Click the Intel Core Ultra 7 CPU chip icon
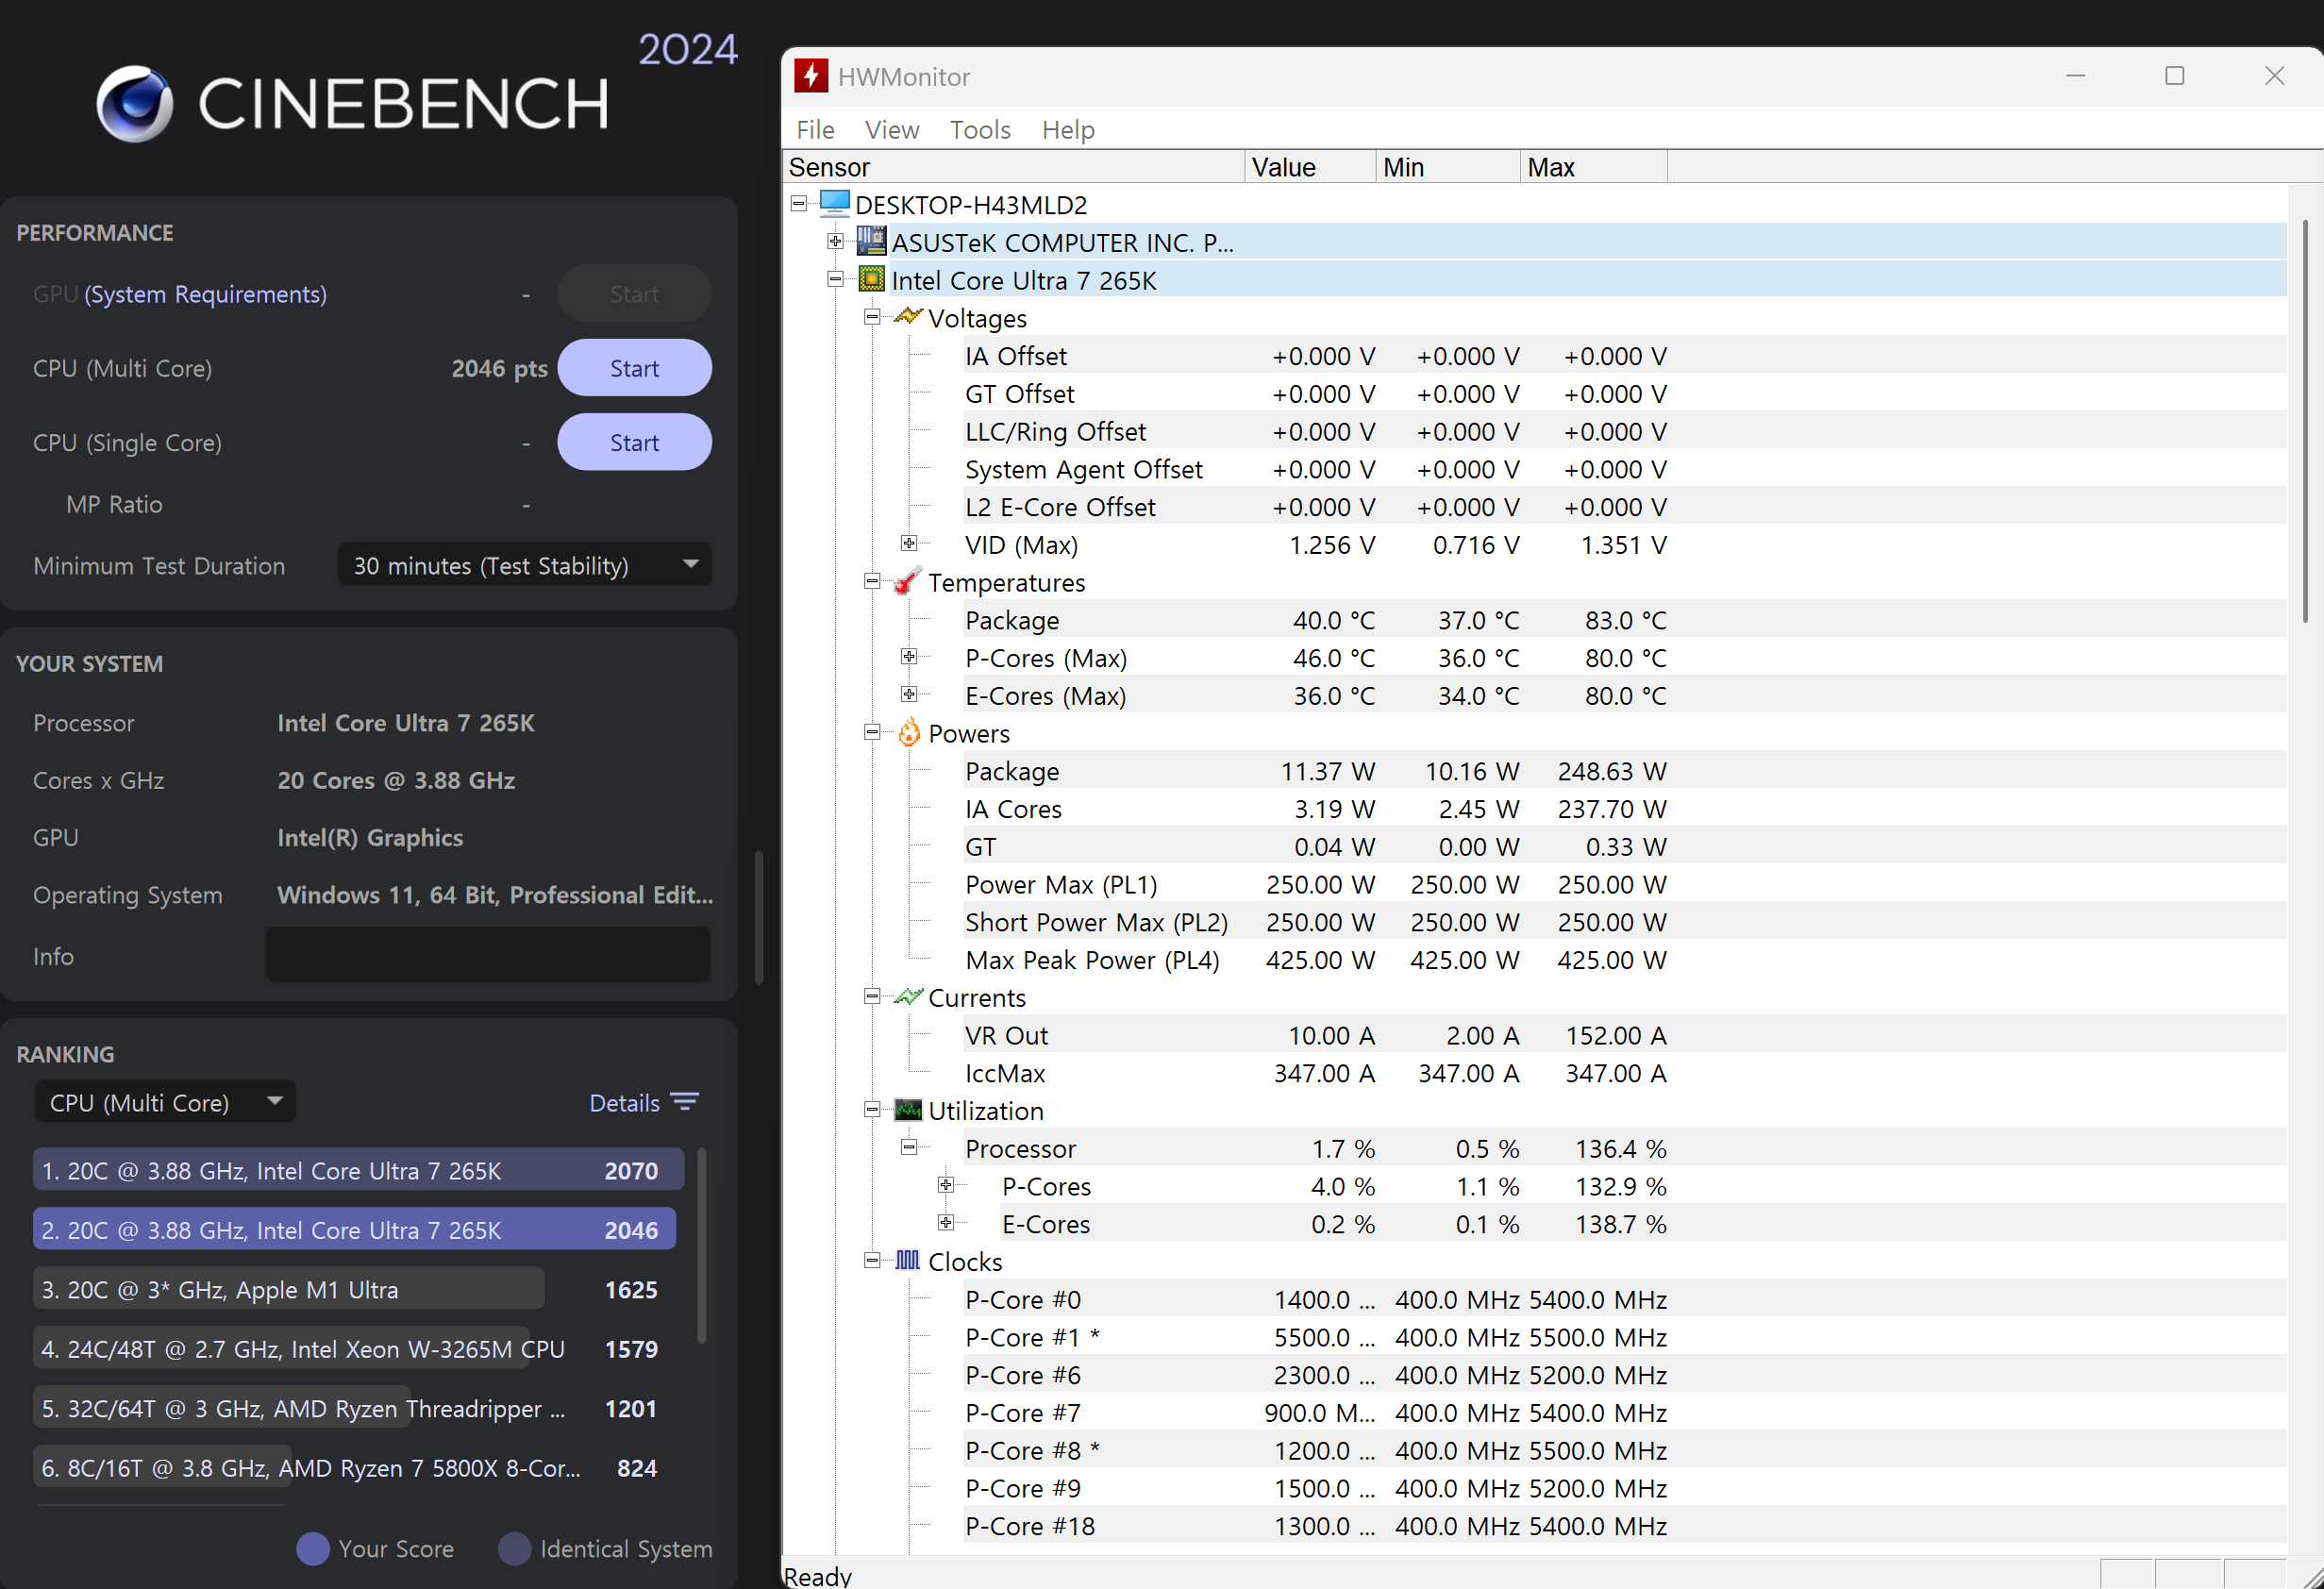The width and height of the screenshot is (2324, 1589). pyautogui.click(x=871, y=279)
